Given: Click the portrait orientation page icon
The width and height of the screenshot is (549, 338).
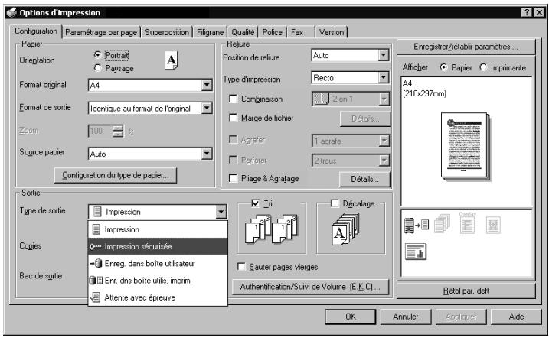Looking at the screenshot, I should tap(172, 60).
